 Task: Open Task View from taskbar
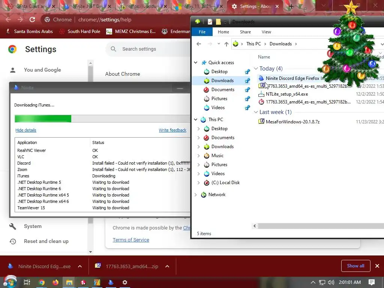point(27,282)
